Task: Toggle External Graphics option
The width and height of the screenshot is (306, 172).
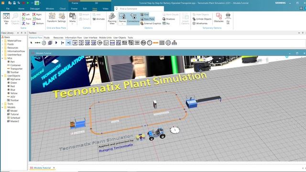Action: click(x=151, y=23)
